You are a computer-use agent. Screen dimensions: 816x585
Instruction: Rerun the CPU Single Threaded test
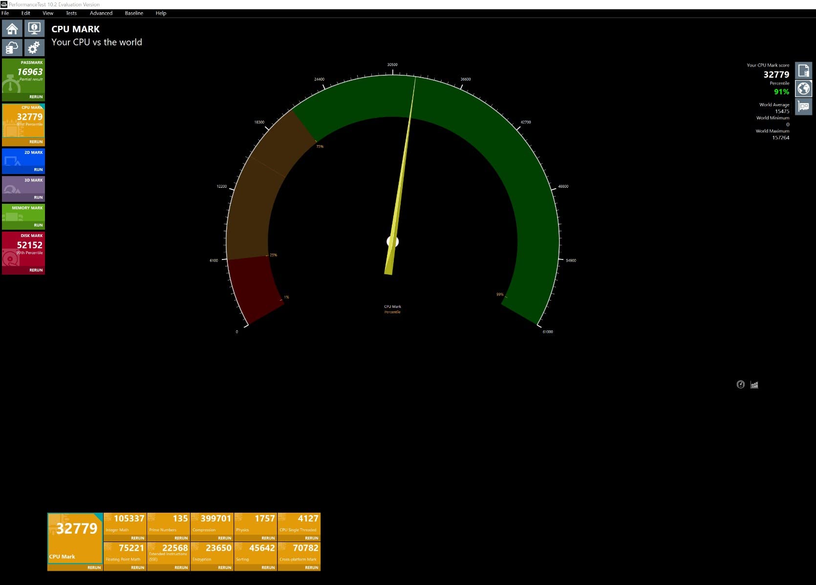(312, 538)
